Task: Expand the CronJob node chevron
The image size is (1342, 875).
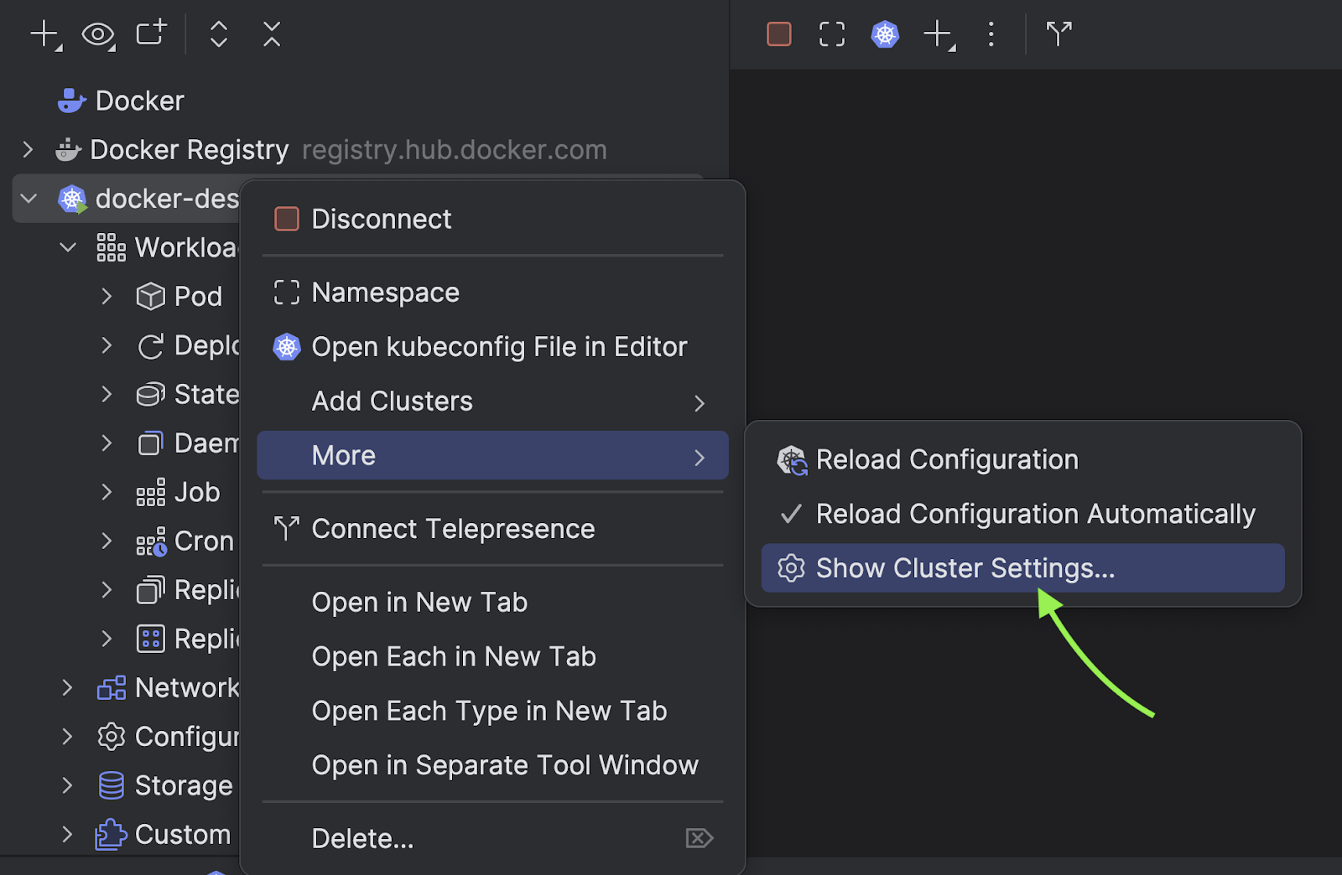Action: pyautogui.click(x=107, y=541)
